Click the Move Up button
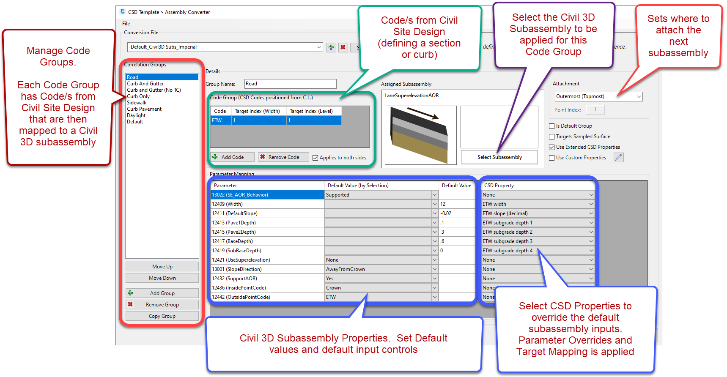 [x=162, y=267]
